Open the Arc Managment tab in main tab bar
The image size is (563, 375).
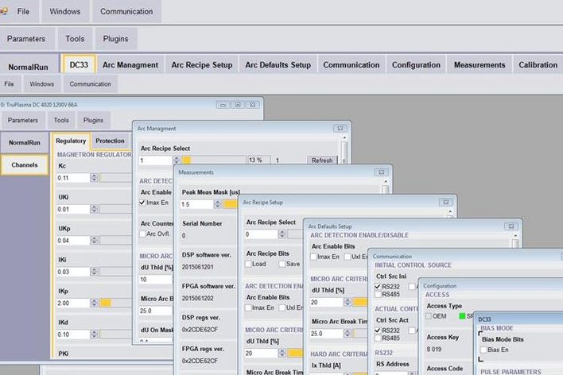[131, 65]
